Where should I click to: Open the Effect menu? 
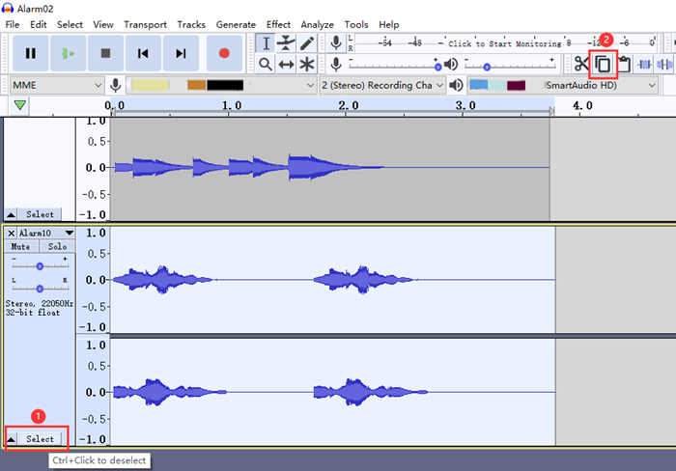(278, 24)
